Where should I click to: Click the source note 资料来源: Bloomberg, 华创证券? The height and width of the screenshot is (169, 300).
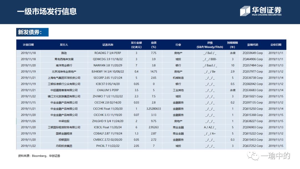tap(39, 156)
